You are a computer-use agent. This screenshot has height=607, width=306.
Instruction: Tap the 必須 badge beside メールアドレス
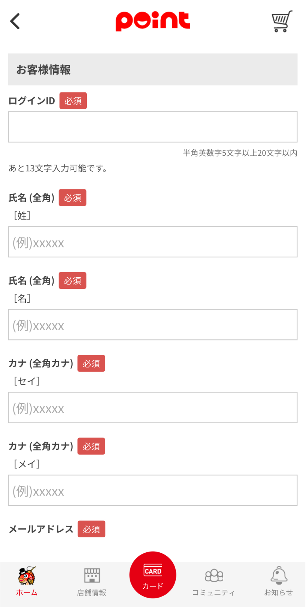pos(91,529)
